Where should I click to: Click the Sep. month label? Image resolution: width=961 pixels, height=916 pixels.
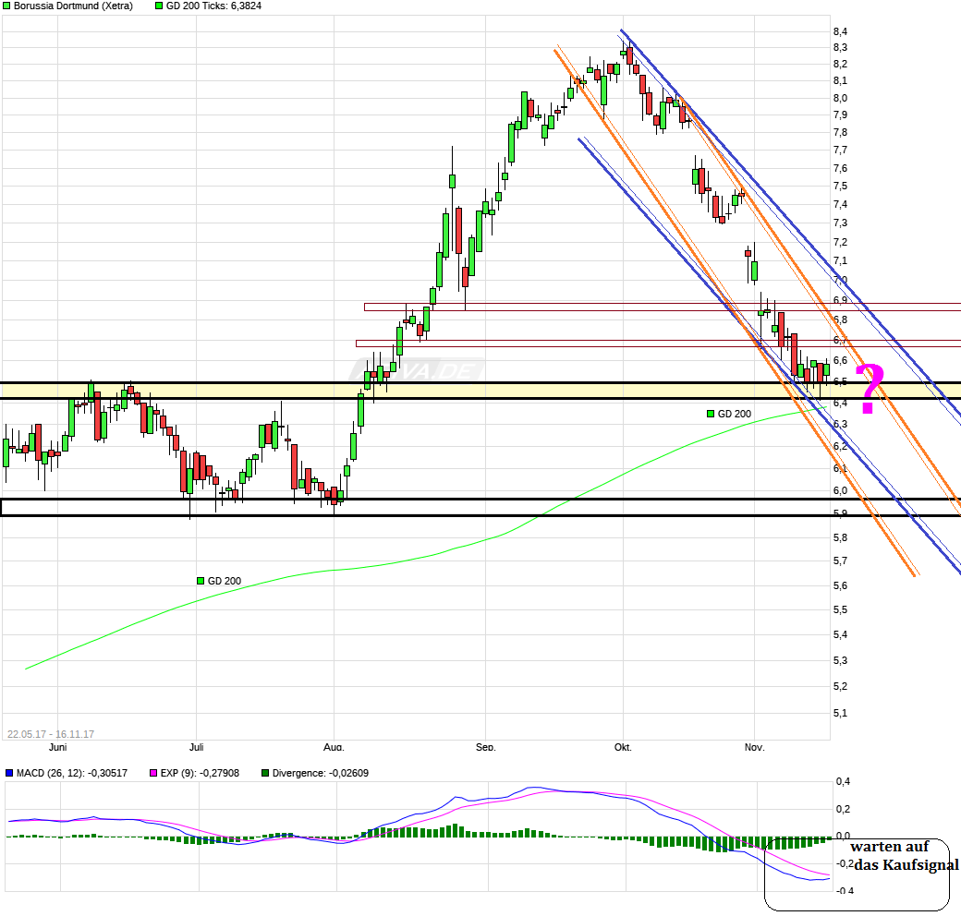tap(485, 748)
